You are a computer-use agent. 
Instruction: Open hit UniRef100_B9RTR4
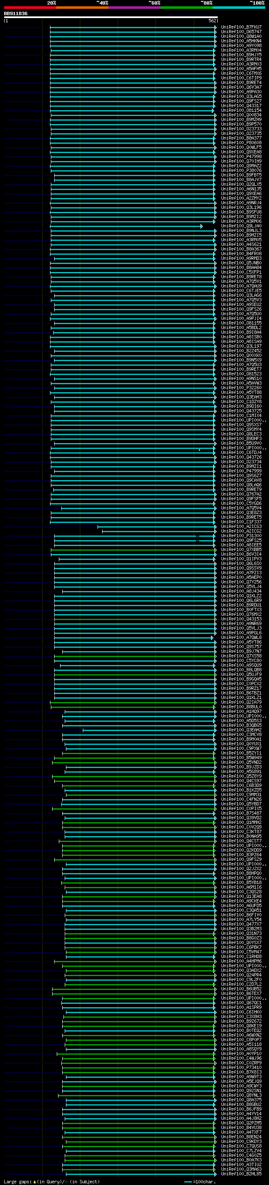tap(241, 59)
